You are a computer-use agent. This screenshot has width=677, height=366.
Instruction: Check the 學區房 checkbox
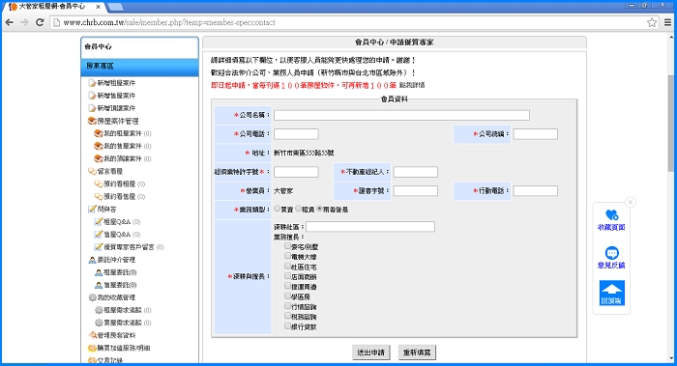tap(287, 296)
